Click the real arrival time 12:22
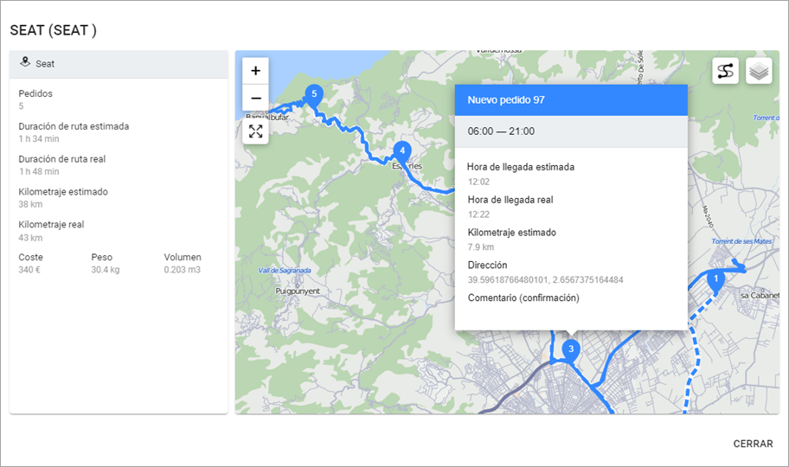Image resolution: width=789 pixels, height=467 pixels. pyautogui.click(x=478, y=214)
